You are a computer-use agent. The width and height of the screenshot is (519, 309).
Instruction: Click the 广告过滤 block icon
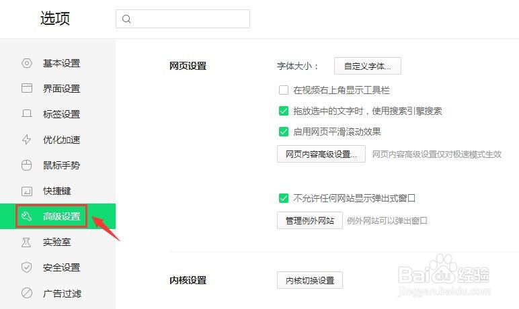[x=27, y=293]
